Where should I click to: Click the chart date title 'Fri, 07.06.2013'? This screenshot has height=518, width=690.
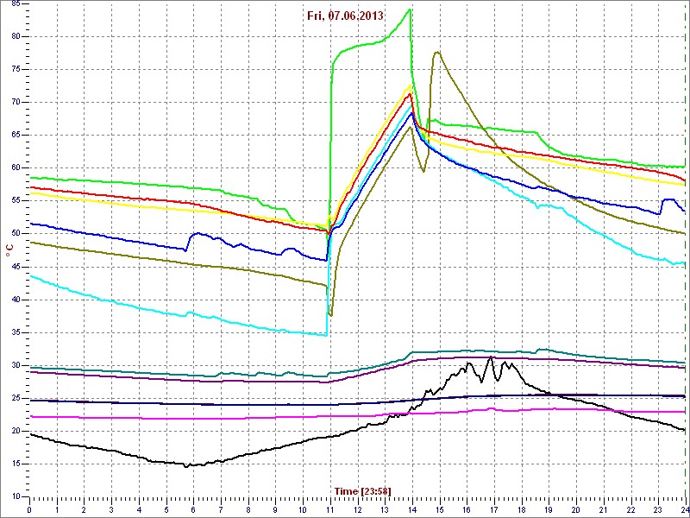(x=346, y=16)
